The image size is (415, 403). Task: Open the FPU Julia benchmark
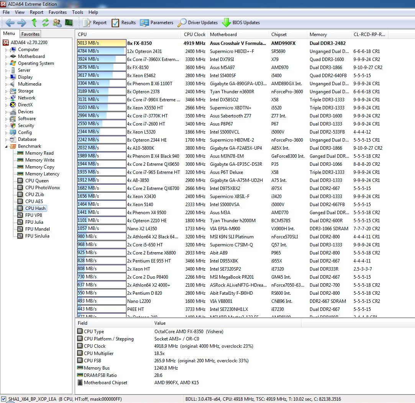(30, 222)
